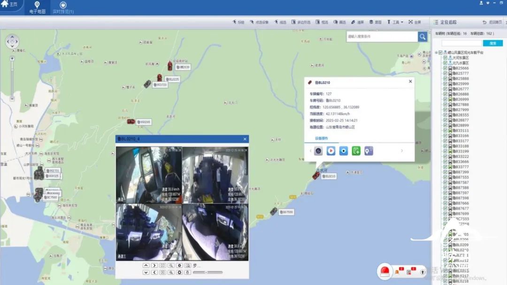
Task: Click the blue 搜索 button in vehicle panel
Action: pyautogui.click(x=492, y=43)
